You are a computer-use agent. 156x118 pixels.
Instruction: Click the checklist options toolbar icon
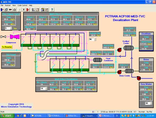(47, 10)
